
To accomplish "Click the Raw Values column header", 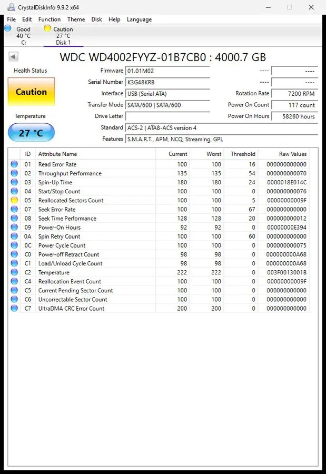I will (x=284, y=154).
